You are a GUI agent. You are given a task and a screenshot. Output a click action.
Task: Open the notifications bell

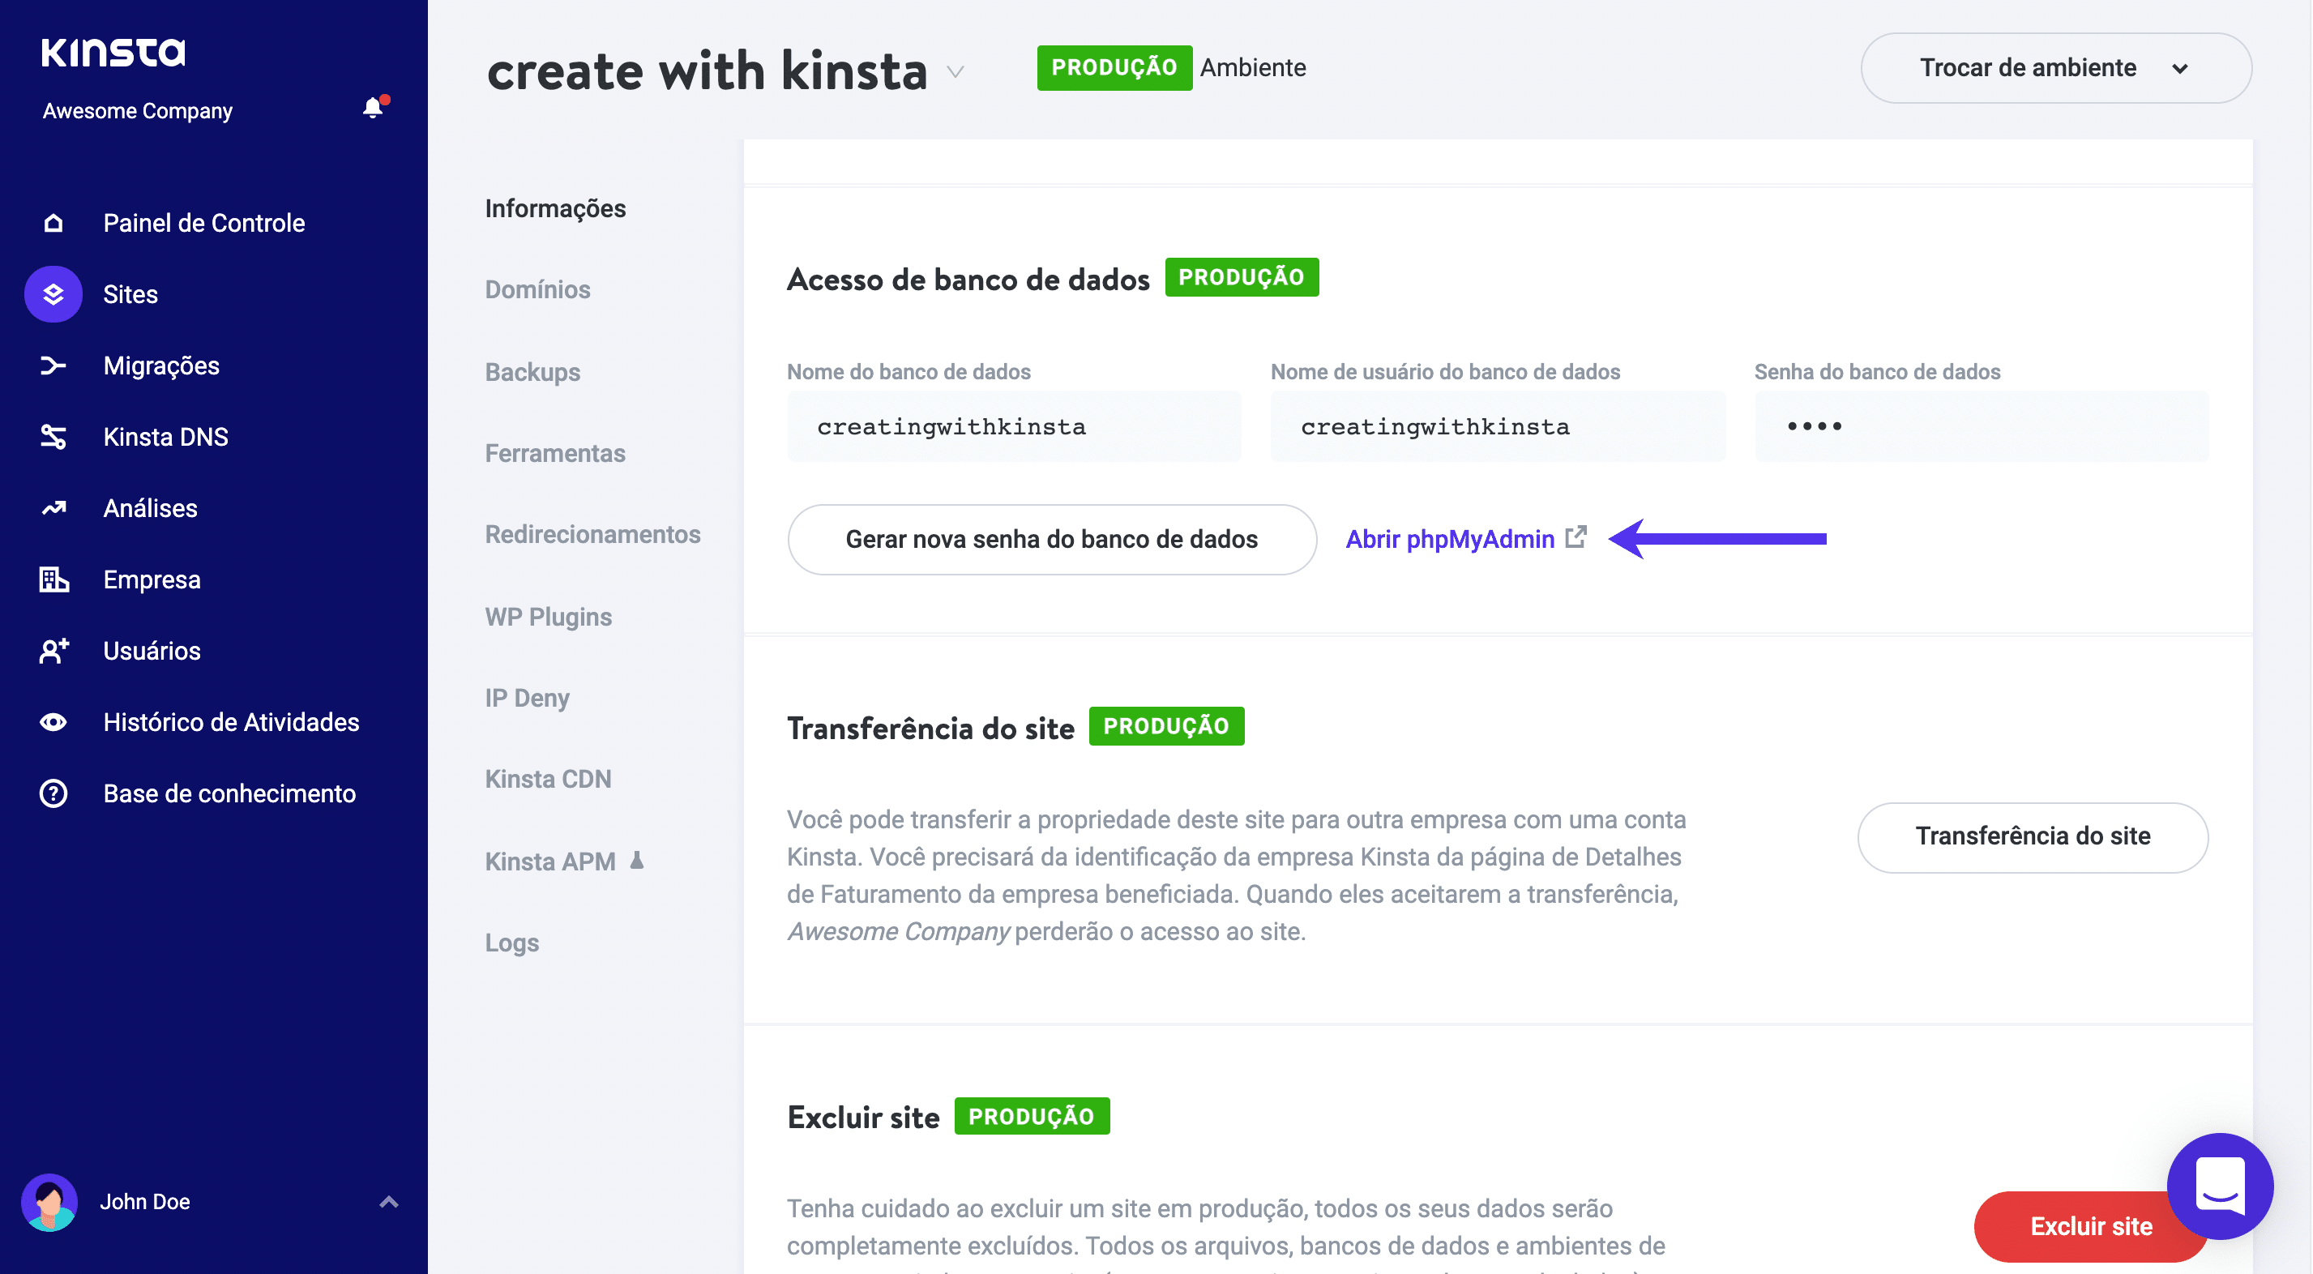click(374, 109)
